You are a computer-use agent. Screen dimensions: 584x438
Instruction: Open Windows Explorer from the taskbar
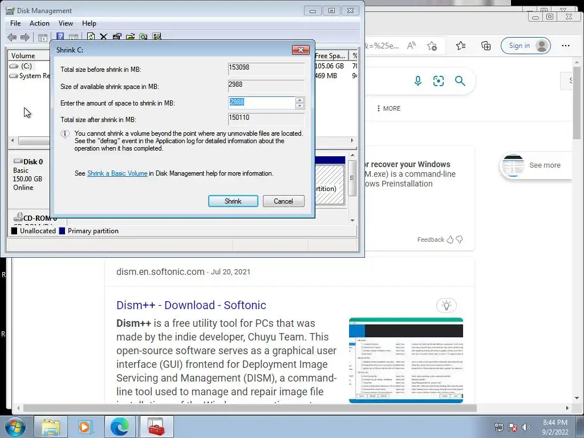tap(51, 427)
